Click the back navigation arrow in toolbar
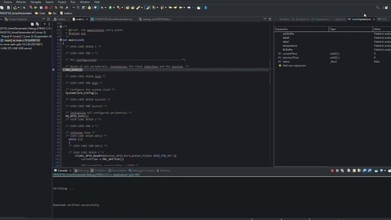This screenshot has width=391, height=220. click(181, 8)
